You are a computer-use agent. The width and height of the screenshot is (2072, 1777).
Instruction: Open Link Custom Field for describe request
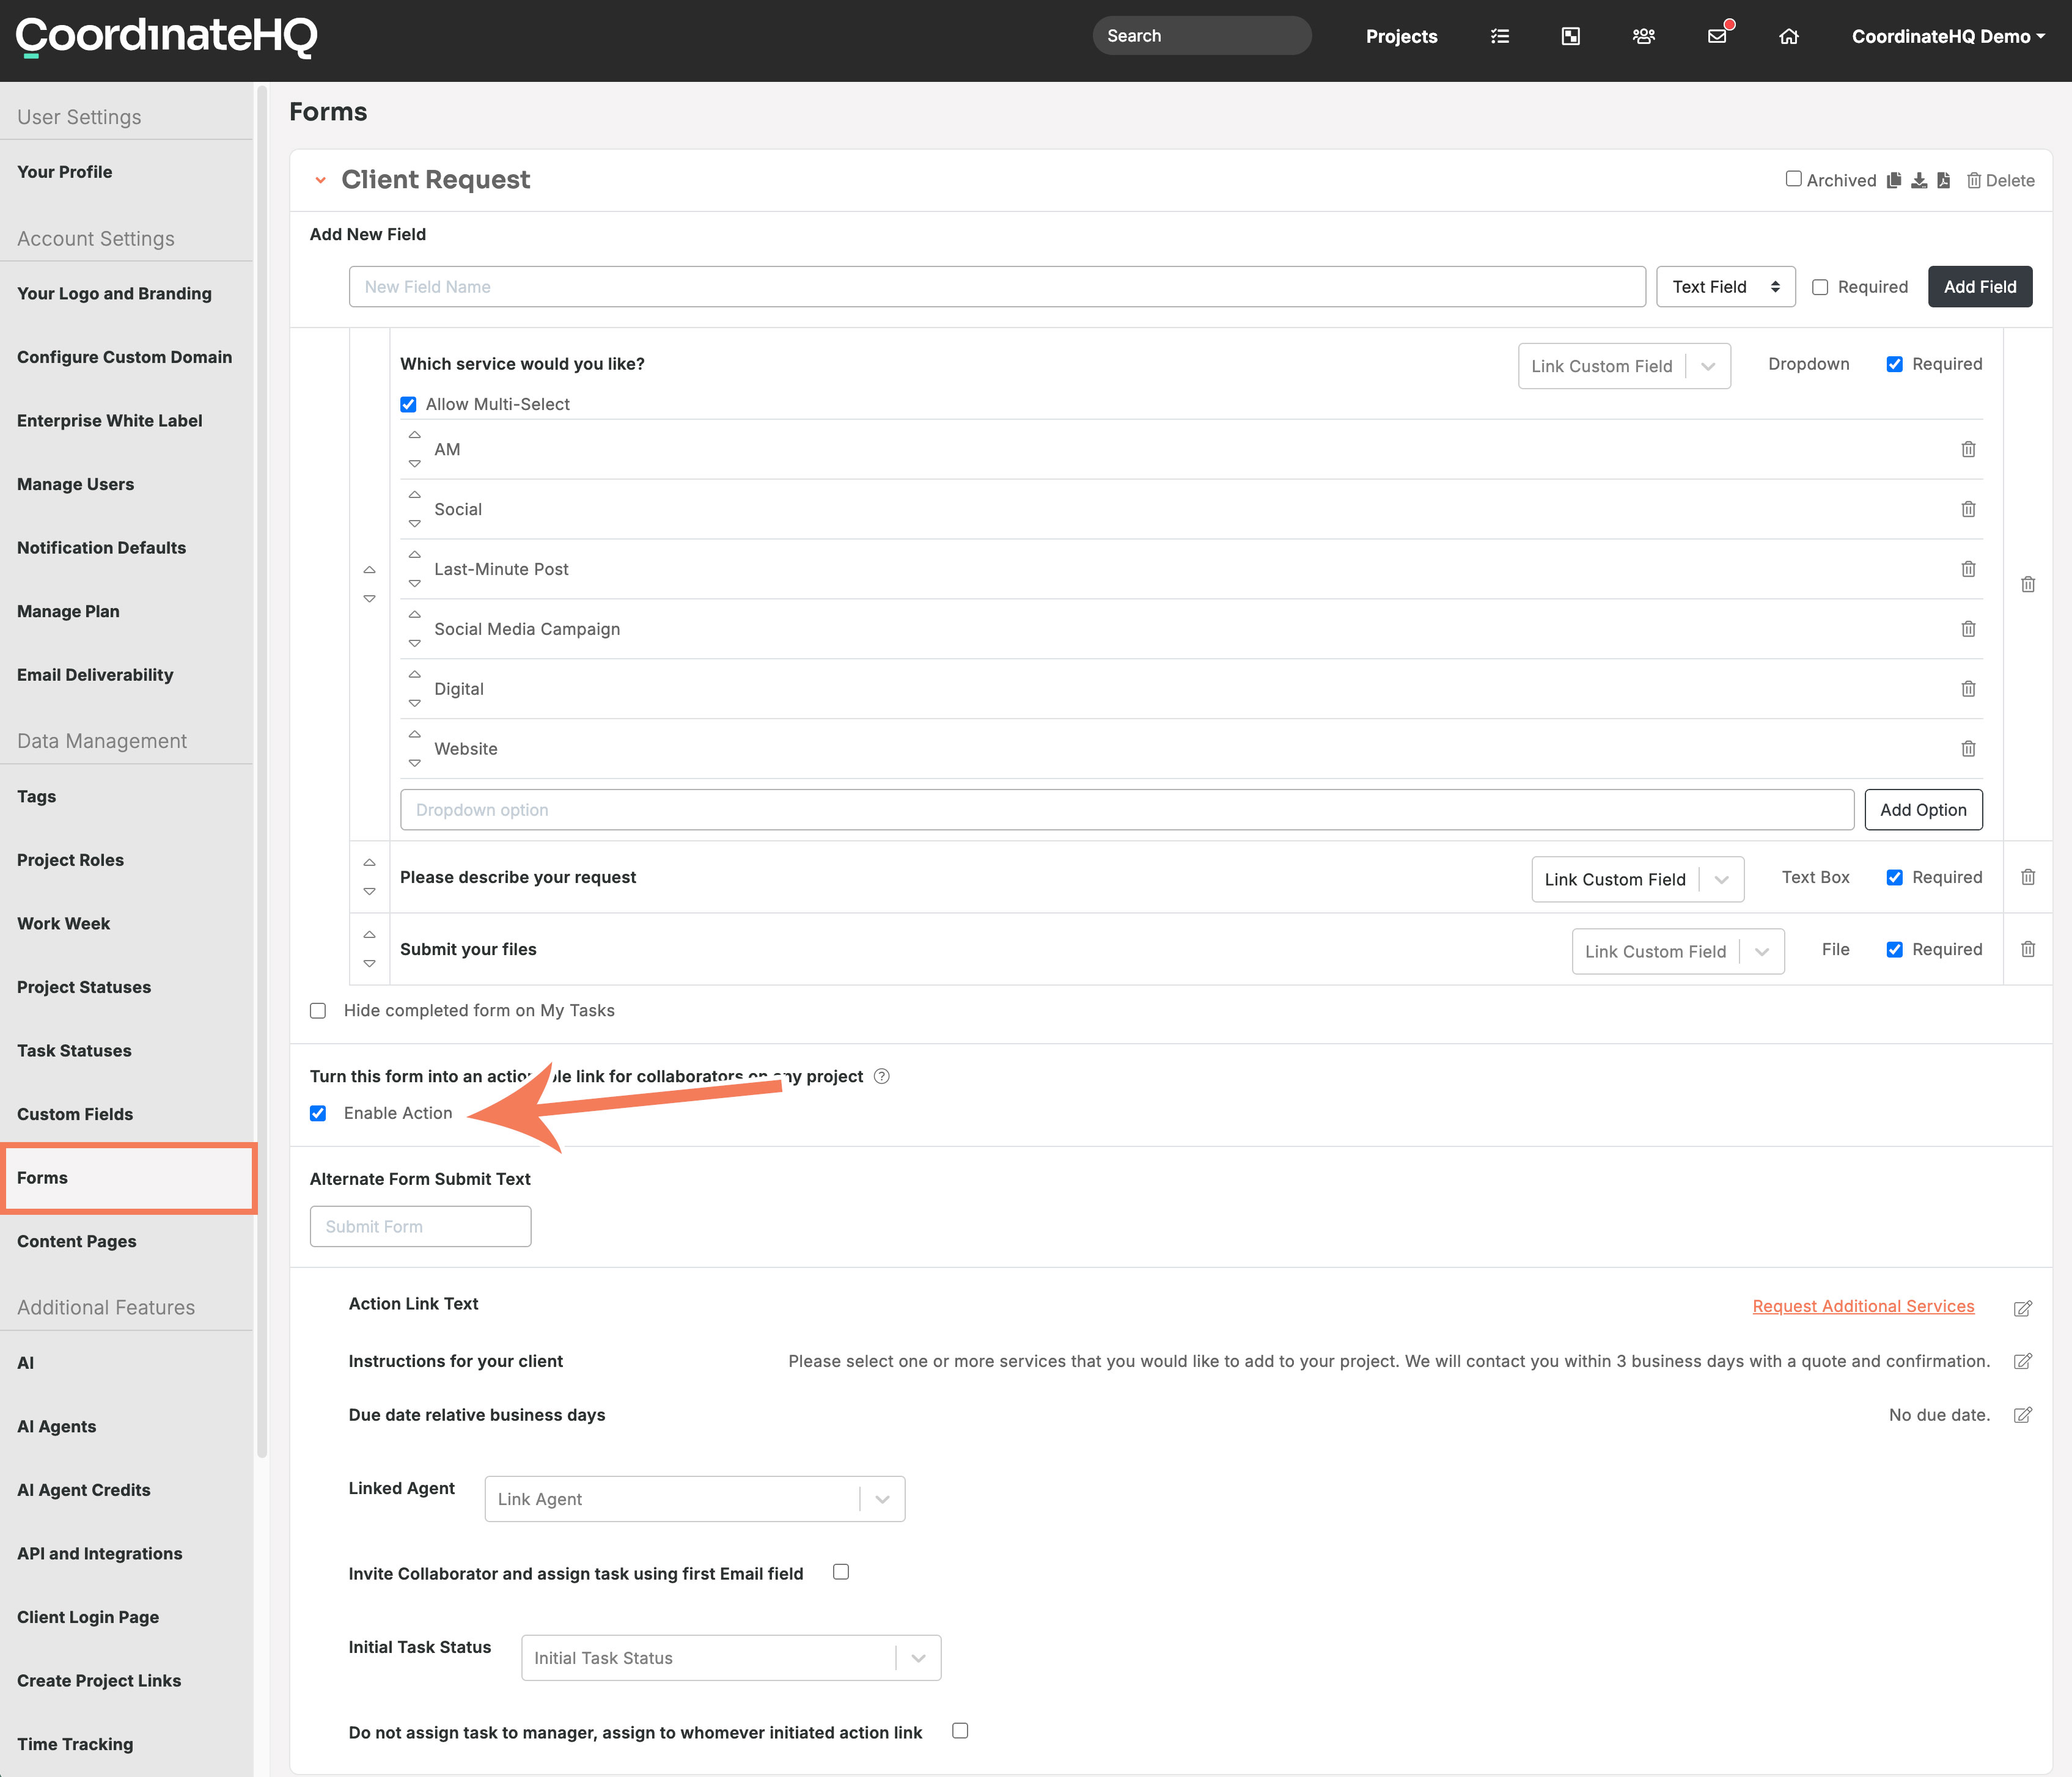click(x=1637, y=879)
